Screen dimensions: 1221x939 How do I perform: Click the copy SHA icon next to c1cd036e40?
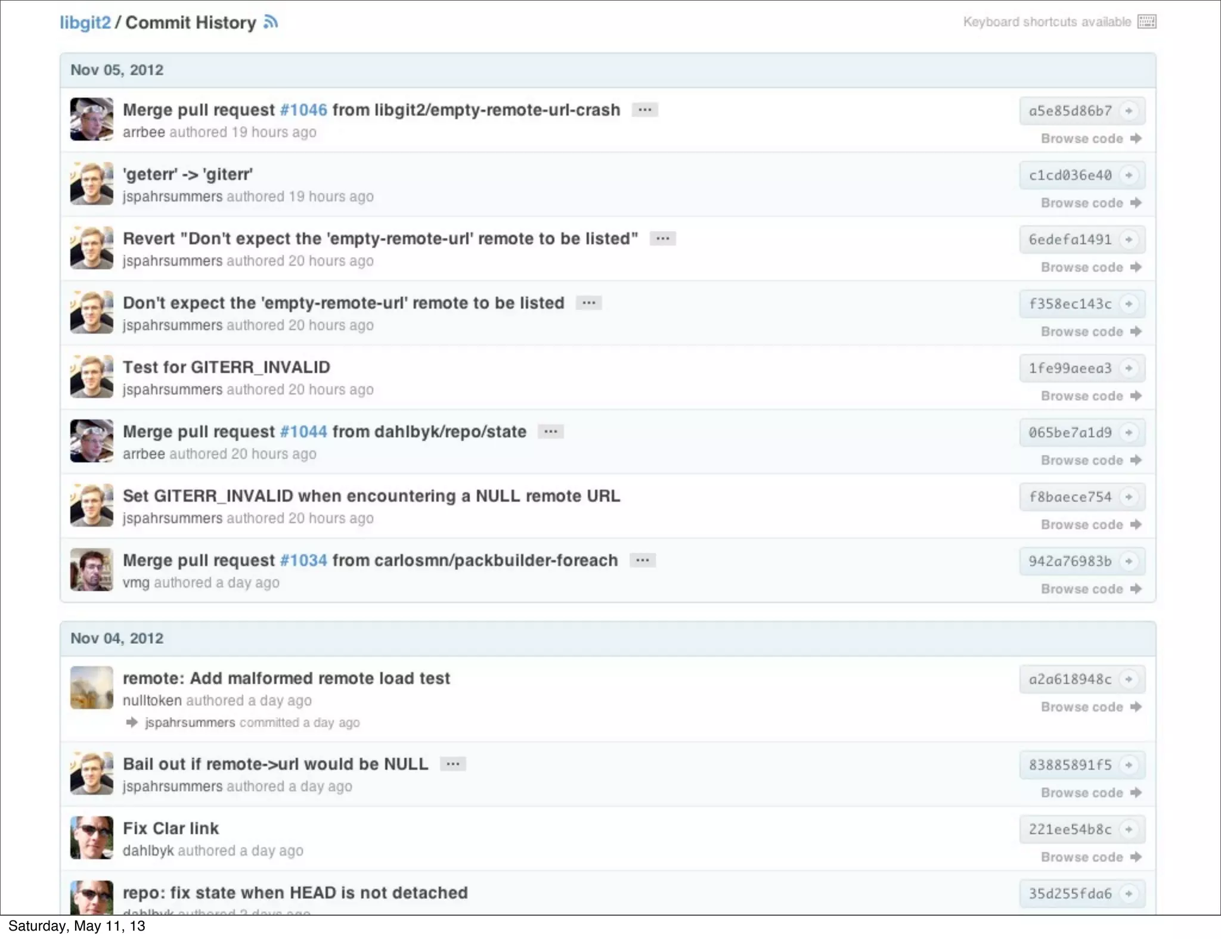1129,175
